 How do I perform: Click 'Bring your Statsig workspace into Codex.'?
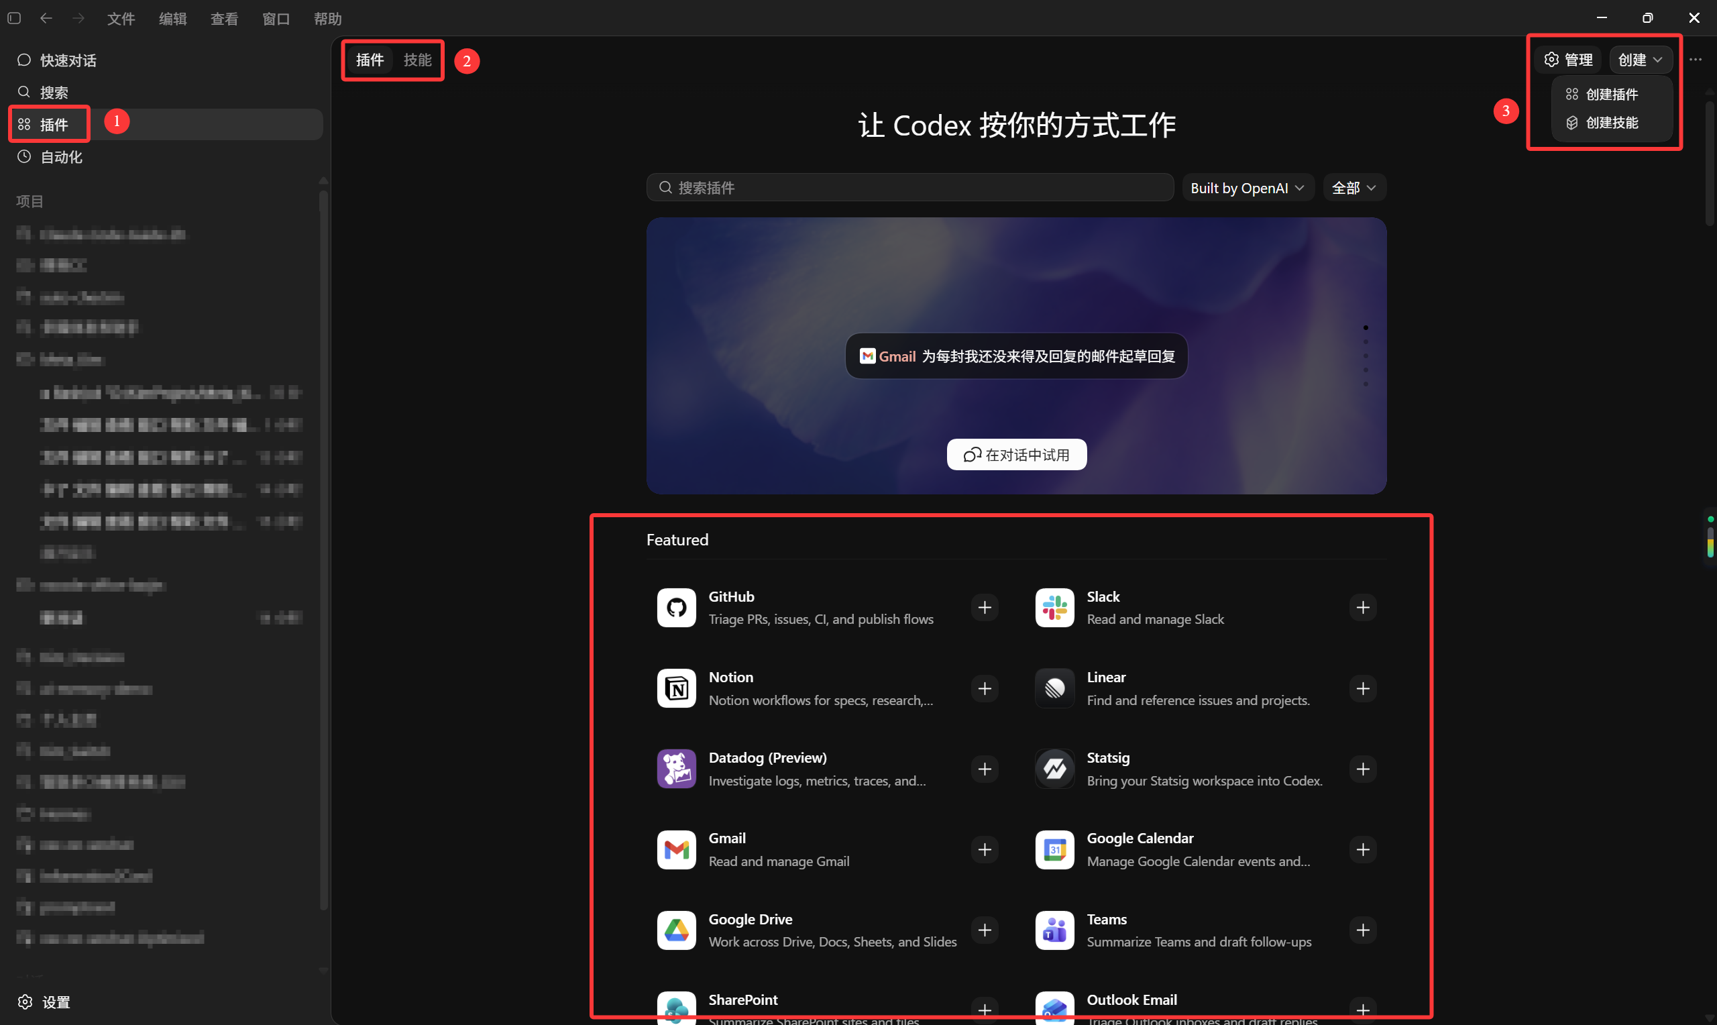pos(1205,781)
